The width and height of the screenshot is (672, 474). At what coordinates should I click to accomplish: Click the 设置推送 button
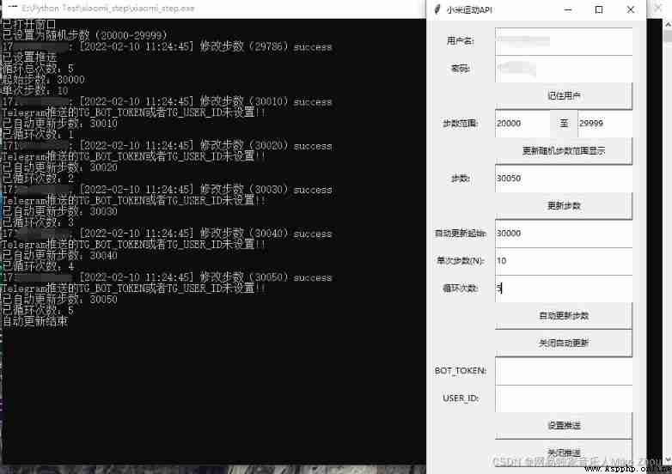pos(564,426)
